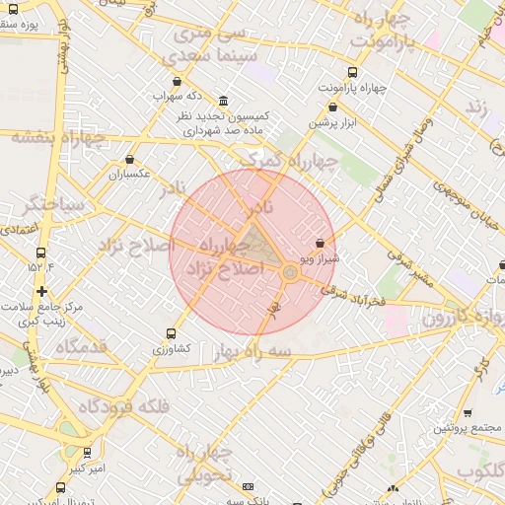Click the bus icon above ۱۵۲,۴ label
Screen dimensions: 505x505
click(x=40, y=252)
